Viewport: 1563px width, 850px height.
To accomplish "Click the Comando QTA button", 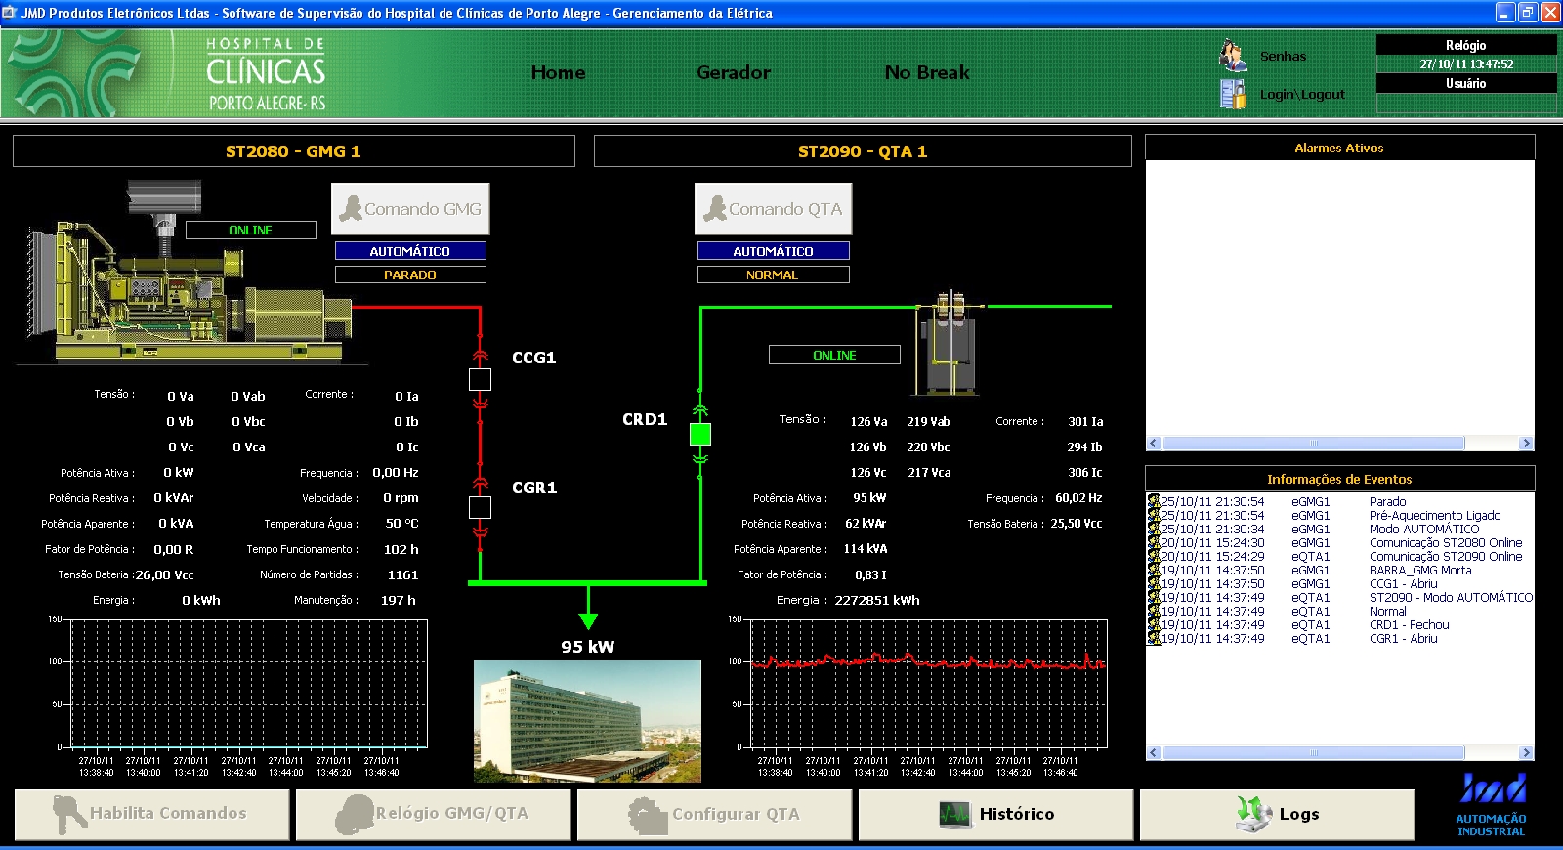I will (774, 209).
